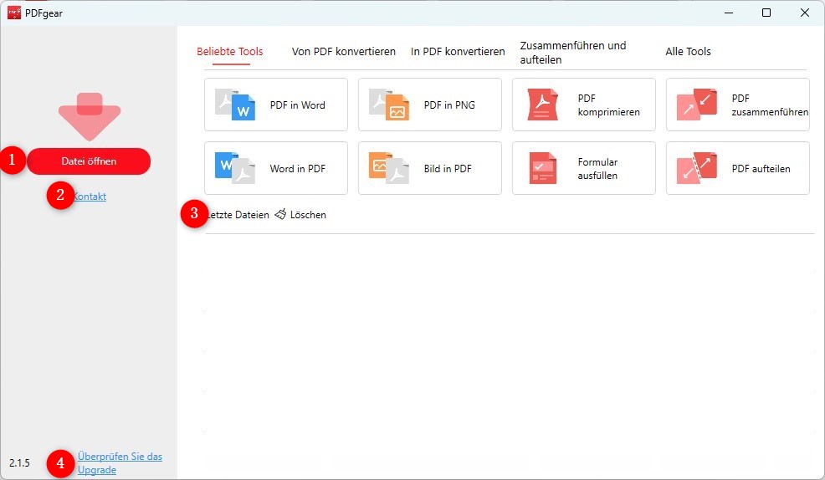Select the Word in PDF label
The width and height of the screenshot is (825, 480).
[297, 169]
